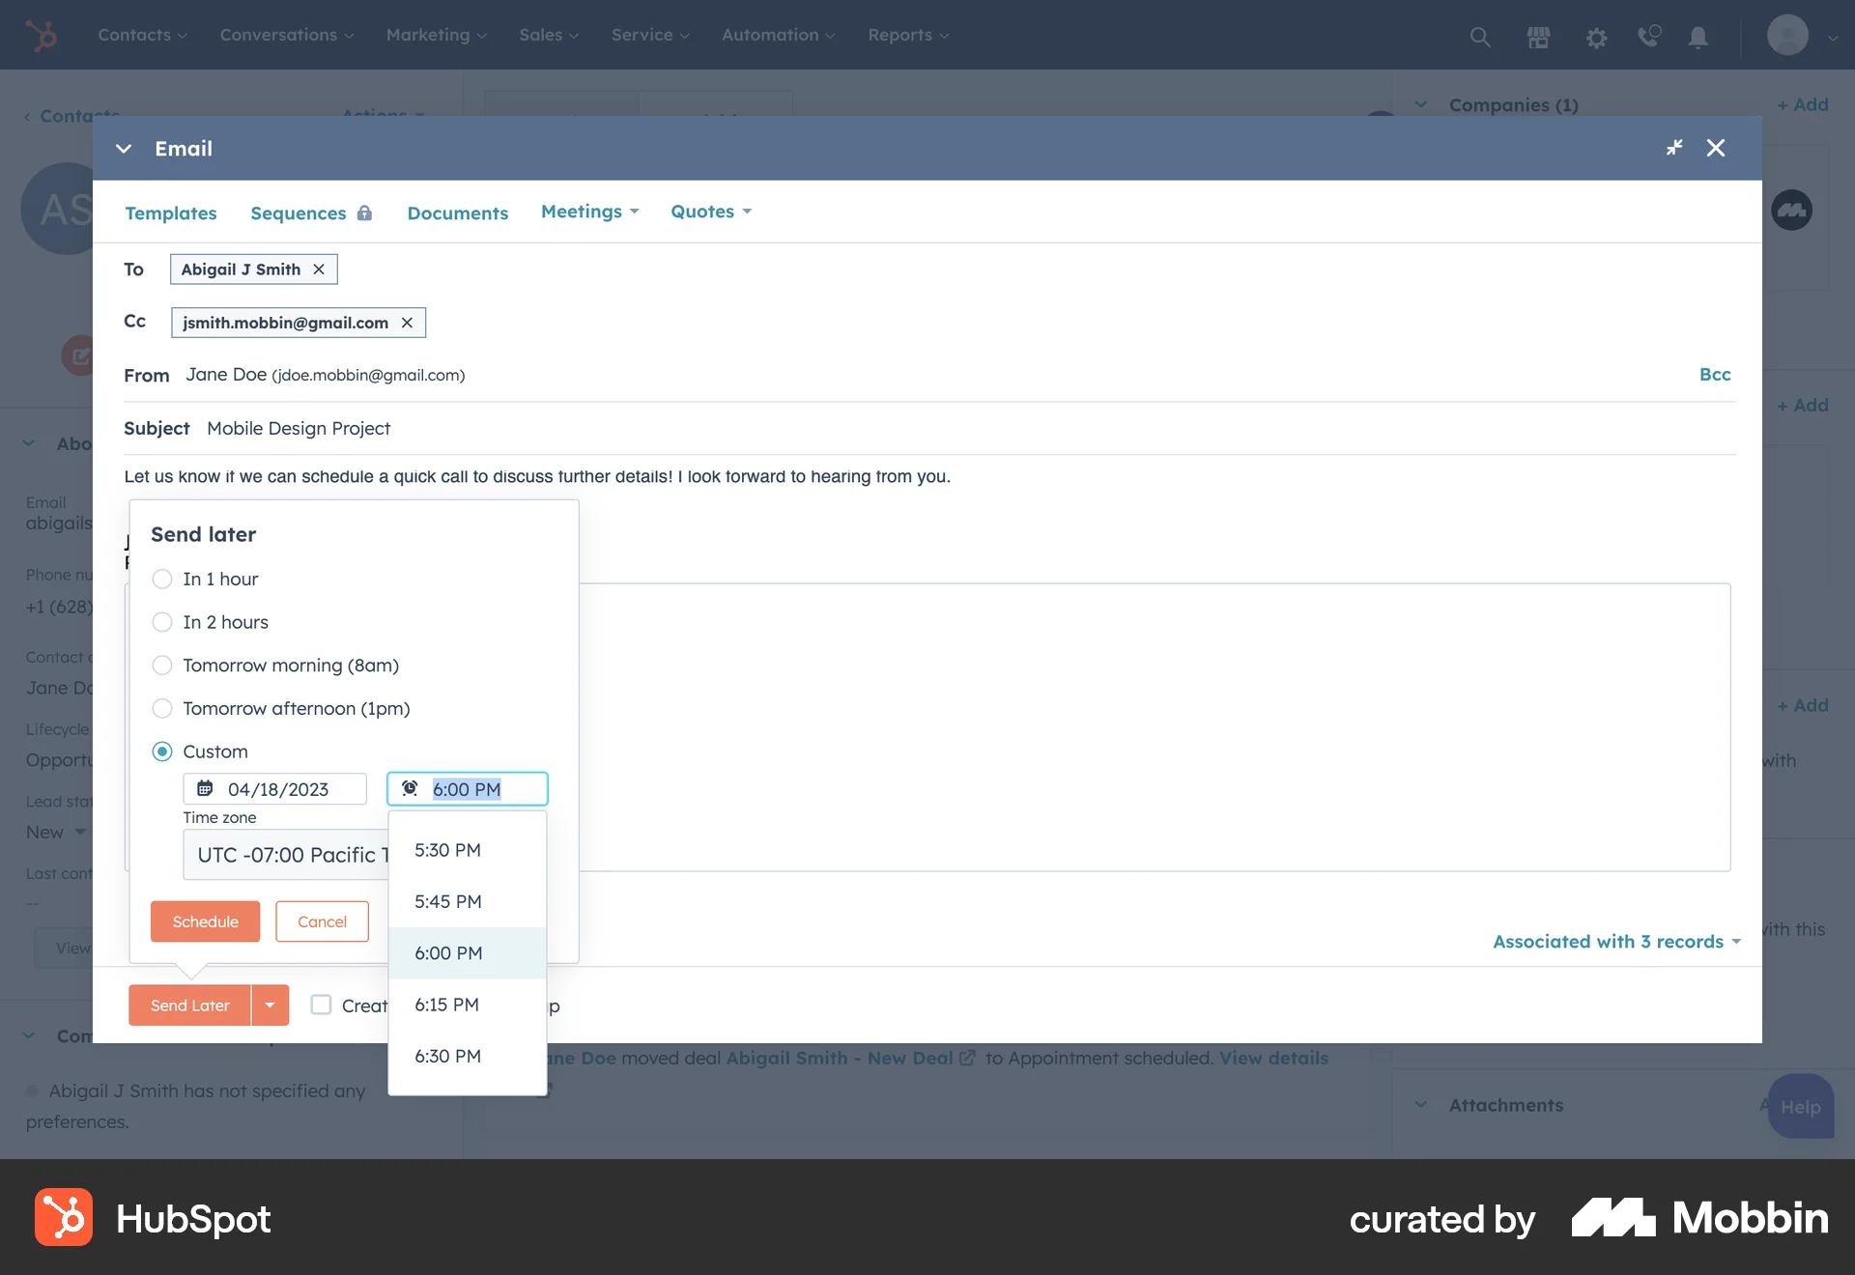Open the Associated with 3 records dropdown
Screen dimensions: 1855x1275
[1615, 942]
